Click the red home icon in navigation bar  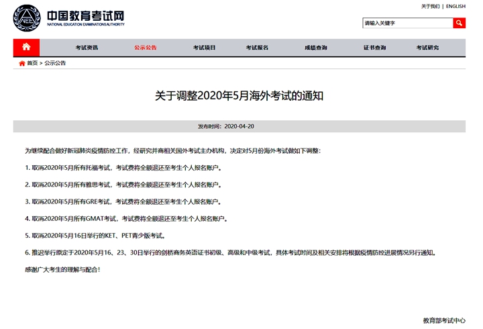point(26,48)
